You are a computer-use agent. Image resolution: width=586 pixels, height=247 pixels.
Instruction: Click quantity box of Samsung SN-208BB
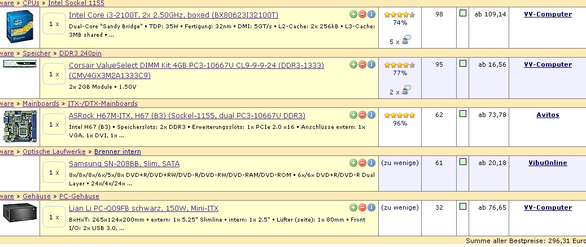[x=54, y=172]
